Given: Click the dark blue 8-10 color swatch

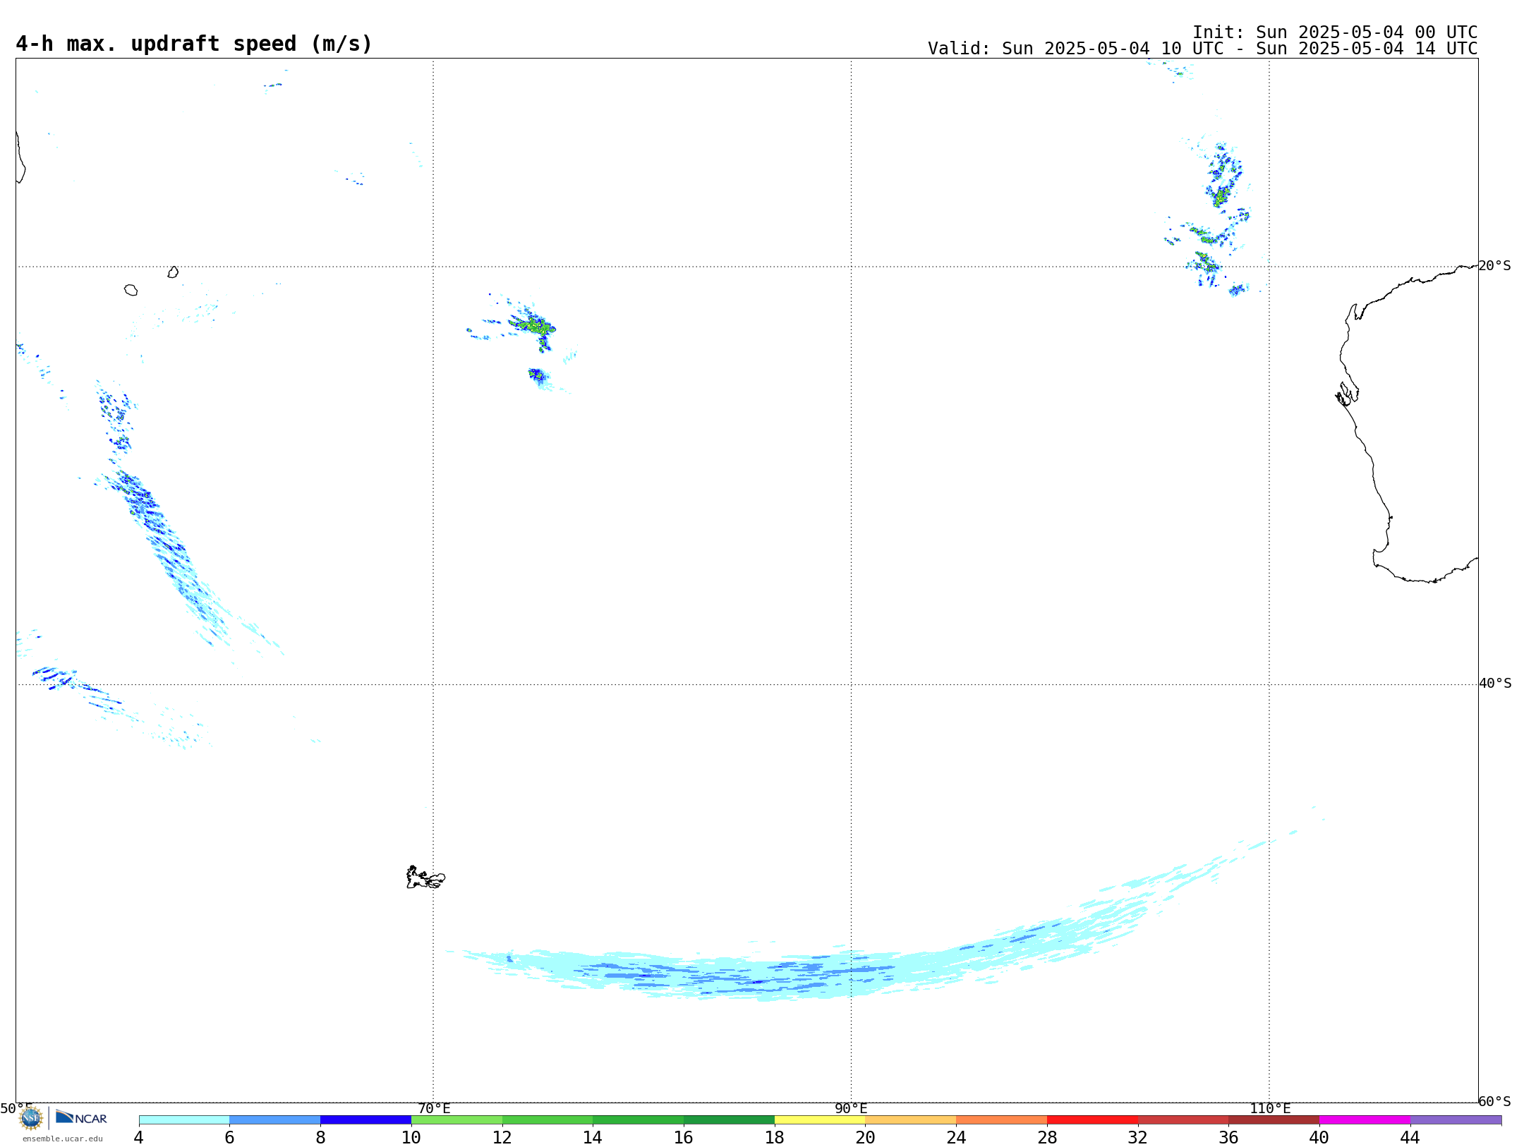Looking at the screenshot, I should point(365,1120).
